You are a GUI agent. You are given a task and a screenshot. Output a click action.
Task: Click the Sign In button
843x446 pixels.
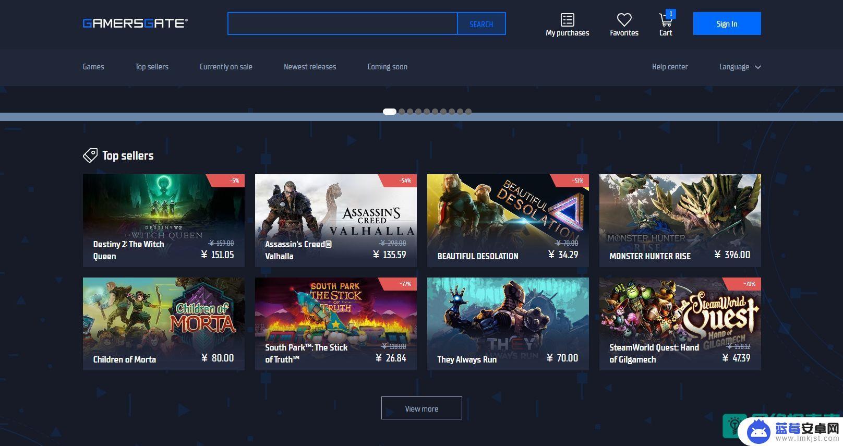click(x=727, y=23)
